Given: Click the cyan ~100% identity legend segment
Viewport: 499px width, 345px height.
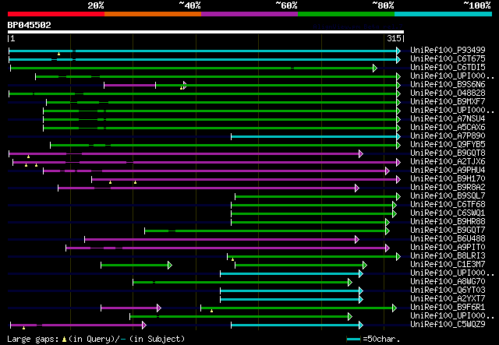Looking at the screenshot, I should [443, 14].
